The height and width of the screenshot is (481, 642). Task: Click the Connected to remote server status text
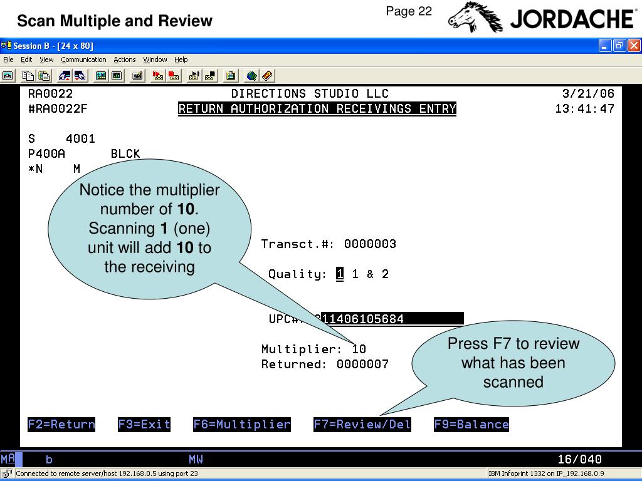(x=107, y=473)
